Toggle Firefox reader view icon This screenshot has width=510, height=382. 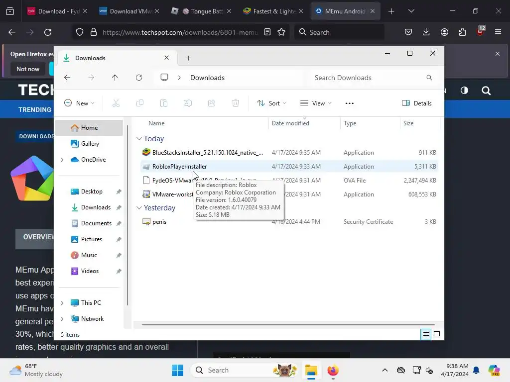267,32
